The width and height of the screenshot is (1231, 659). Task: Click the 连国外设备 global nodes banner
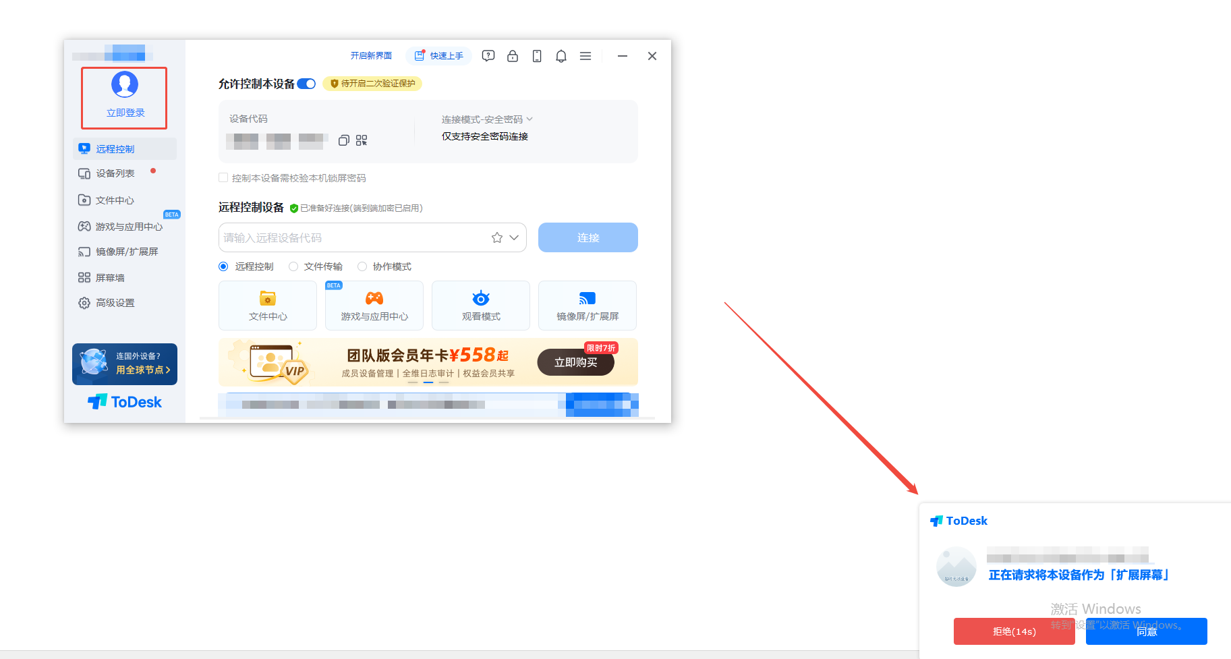click(x=125, y=364)
